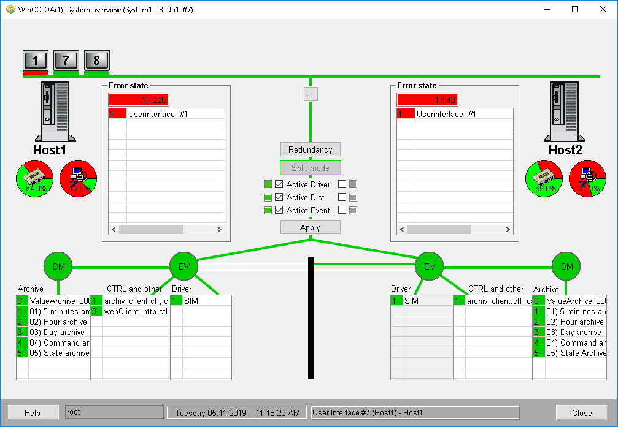Click the Host1 RAM usage pie chart
Viewport: 618px width, 427px height.
[x=34, y=180]
